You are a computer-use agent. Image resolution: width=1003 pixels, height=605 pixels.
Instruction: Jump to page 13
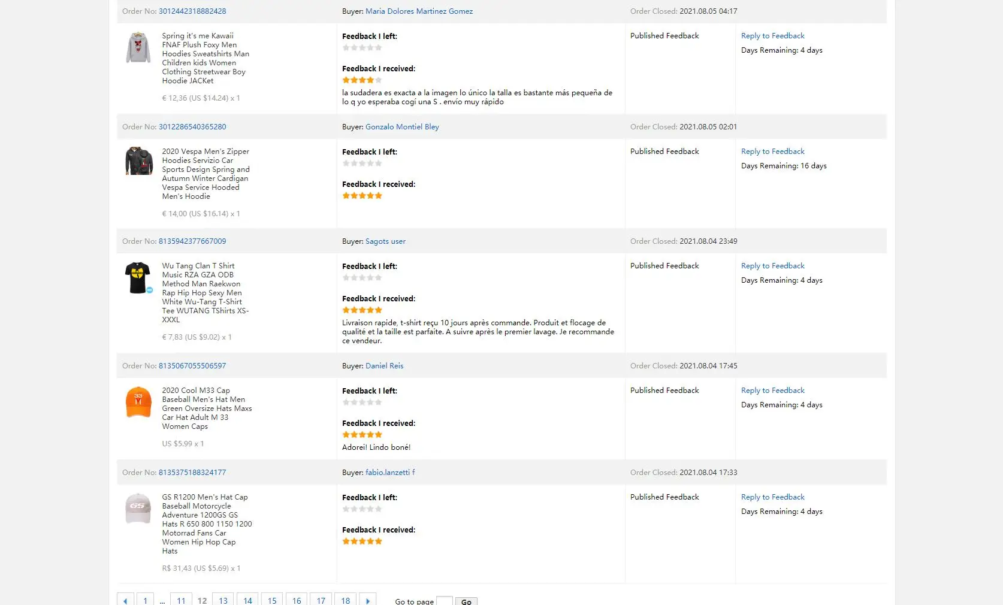223,600
